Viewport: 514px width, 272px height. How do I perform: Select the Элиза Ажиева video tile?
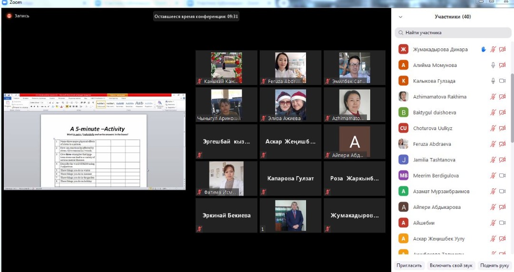point(290,104)
